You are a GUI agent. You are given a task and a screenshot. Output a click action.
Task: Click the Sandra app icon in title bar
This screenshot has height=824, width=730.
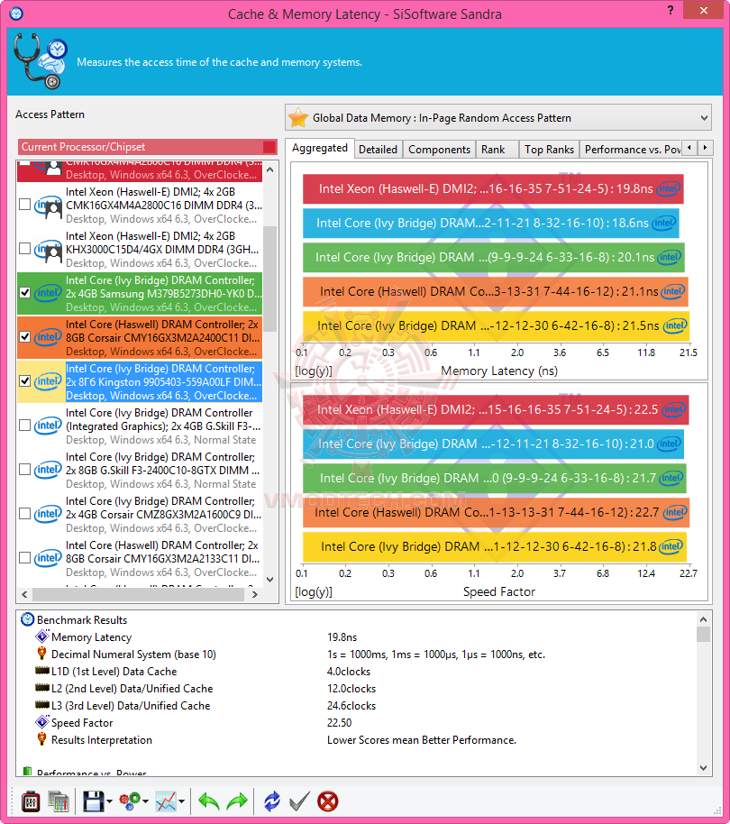click(16, 14)
